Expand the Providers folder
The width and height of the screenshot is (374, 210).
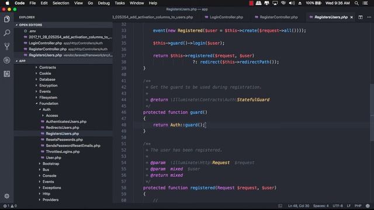(40, 199)
